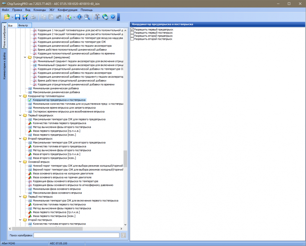Click the magnifier search icon in toolbar
Image resolution: width=306 pixels, height=246 pixels.
(x=87, y=17)
